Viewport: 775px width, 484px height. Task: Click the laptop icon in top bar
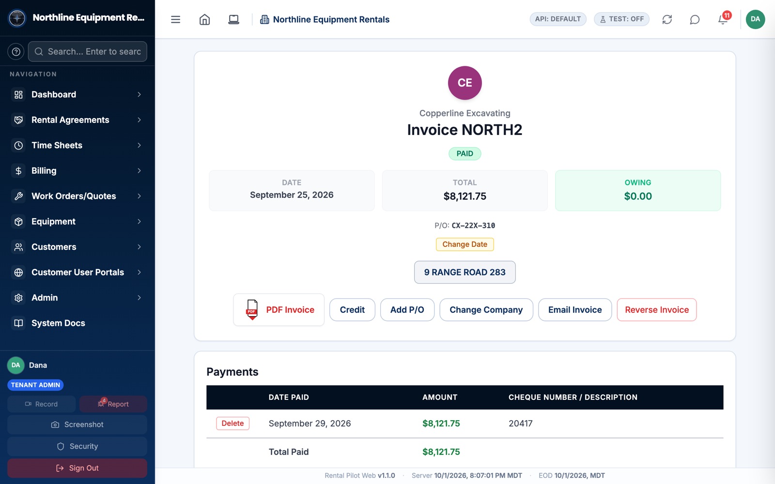coord(233,19)
